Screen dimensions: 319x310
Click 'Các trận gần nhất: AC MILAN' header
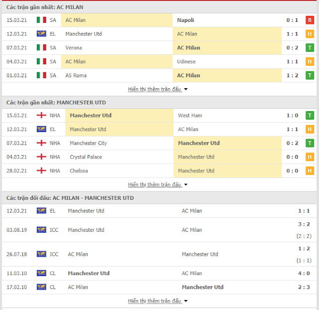pos(45,7)
